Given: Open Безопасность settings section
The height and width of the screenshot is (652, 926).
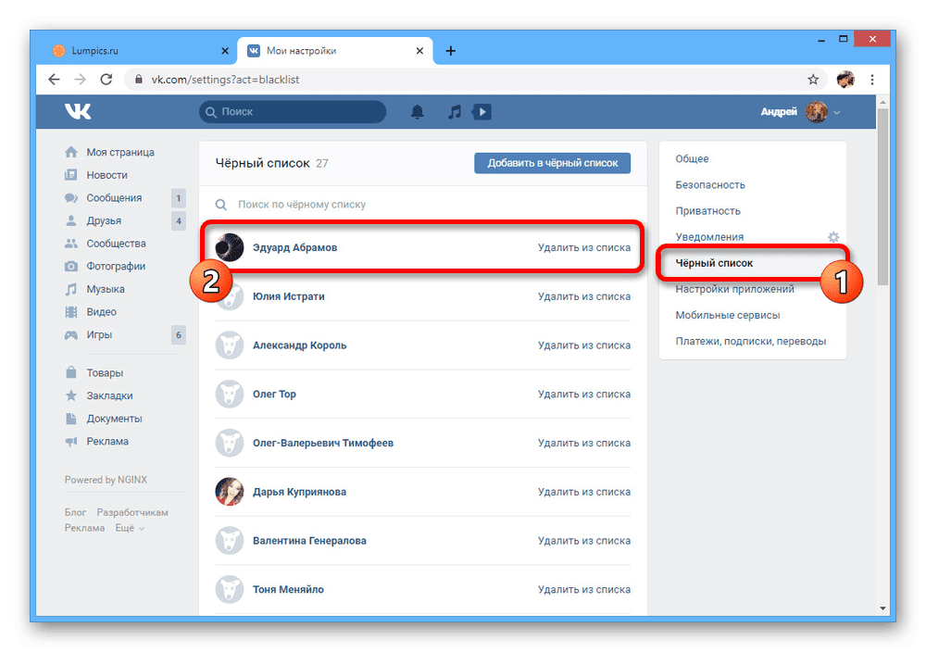Looking at the screenshot, I should [x=710, y=185].
